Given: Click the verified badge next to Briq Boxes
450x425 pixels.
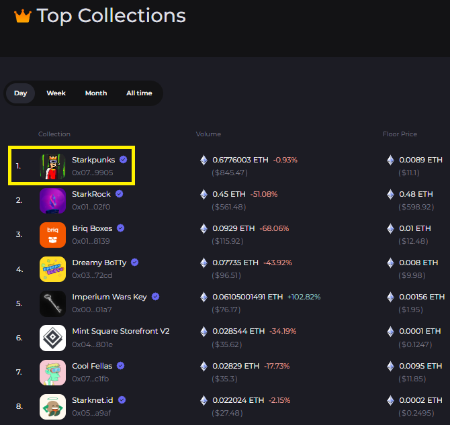Looking at the screenshot, I should pos(120,228).
